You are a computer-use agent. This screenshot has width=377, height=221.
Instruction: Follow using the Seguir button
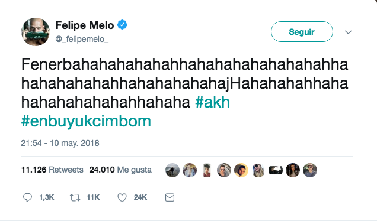point(302,32)
